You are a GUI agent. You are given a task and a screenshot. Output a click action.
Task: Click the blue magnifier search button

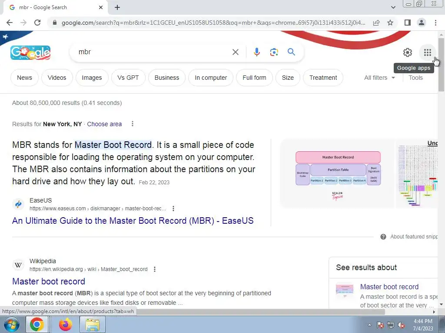(291, 52)
